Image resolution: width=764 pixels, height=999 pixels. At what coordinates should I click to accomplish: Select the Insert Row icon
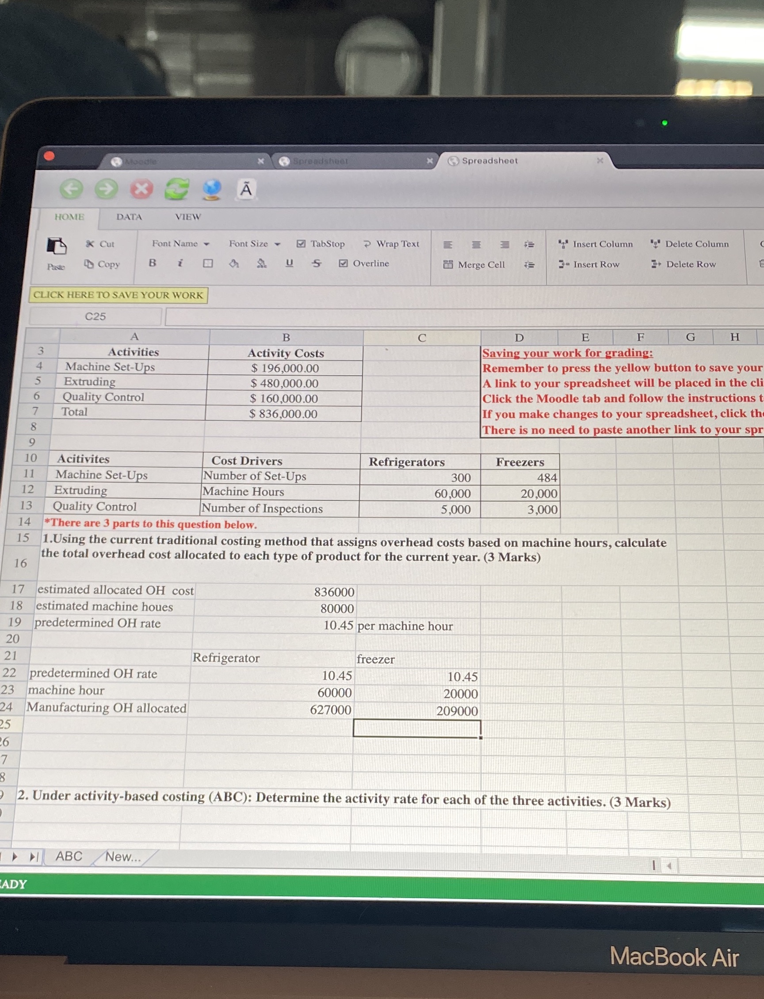[564, 264]
